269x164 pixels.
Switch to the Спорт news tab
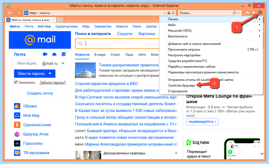(115, 54)
